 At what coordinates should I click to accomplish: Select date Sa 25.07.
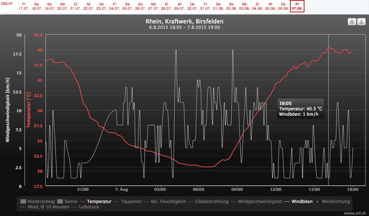tap(127, 6)
